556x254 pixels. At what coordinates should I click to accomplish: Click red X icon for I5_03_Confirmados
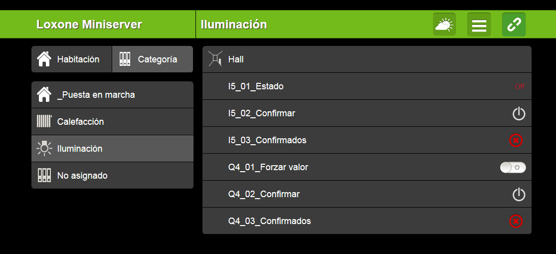[516, 141]
